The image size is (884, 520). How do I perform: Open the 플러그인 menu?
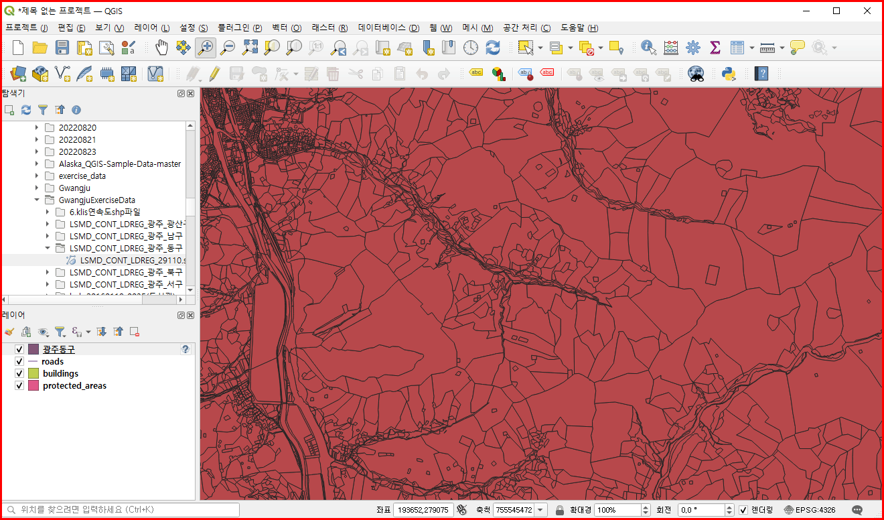pyautogui.click(x=240, y=27)
